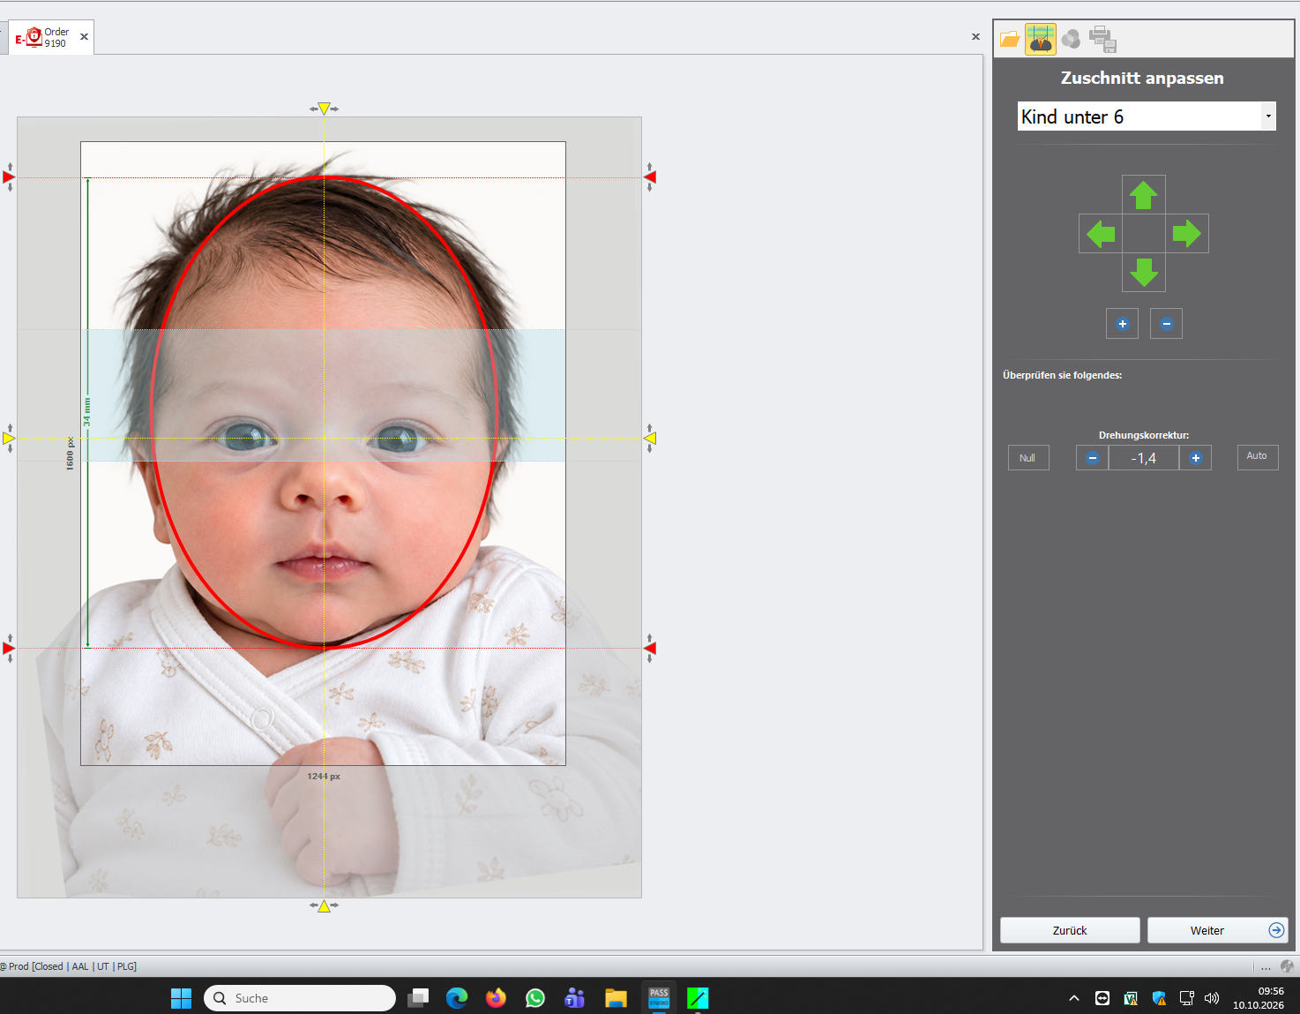Go back with the Zurück button
This screenshot has height=1014, width=1300.
point(1070,930)
